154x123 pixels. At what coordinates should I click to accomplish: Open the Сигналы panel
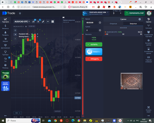(x=148, y=27)
